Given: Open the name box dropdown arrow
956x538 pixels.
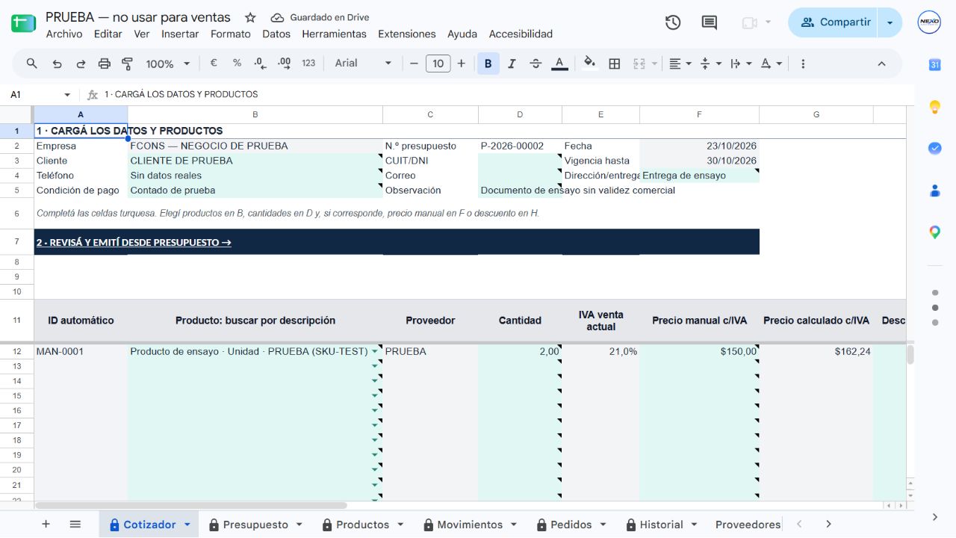Looking at the screenshot, I should coord(67,95).
